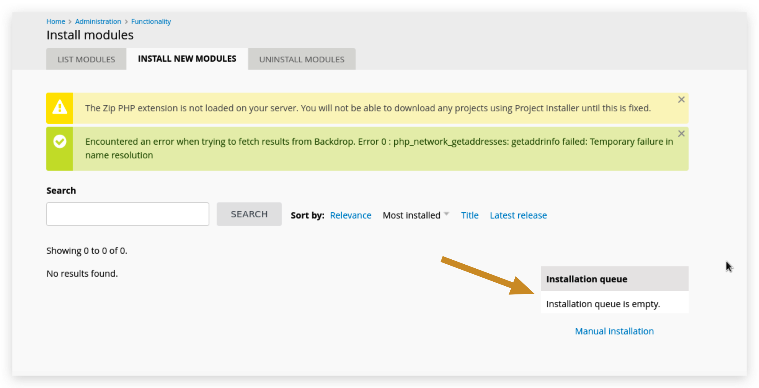Image resolution: width=759 pixels, height=388 pixels.
Task: Click breadcrumb chevron after Home
Action: click(70, 22)
